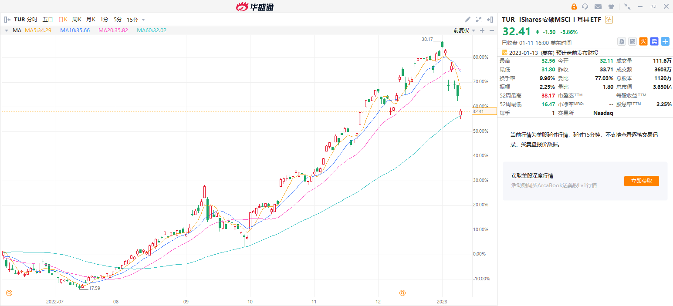Open the stock note icon
The image size is (673, 306).
click(x=632, y=41)
